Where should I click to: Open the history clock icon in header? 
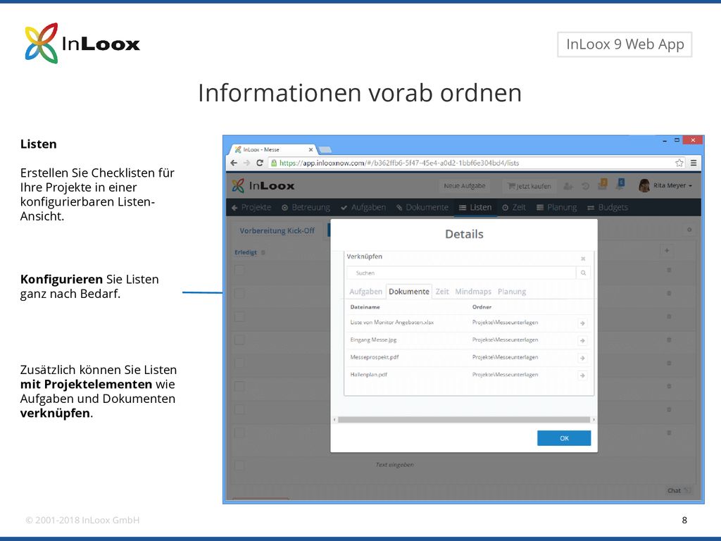coord(585,186)
